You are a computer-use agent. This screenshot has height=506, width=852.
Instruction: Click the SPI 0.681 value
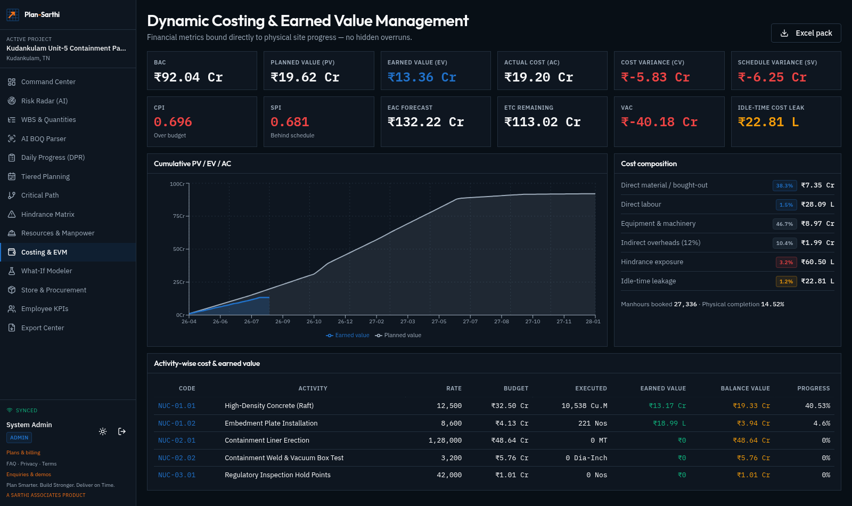[290, 122]
